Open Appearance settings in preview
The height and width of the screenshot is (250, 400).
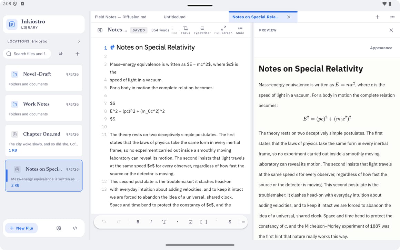[381, 48]
